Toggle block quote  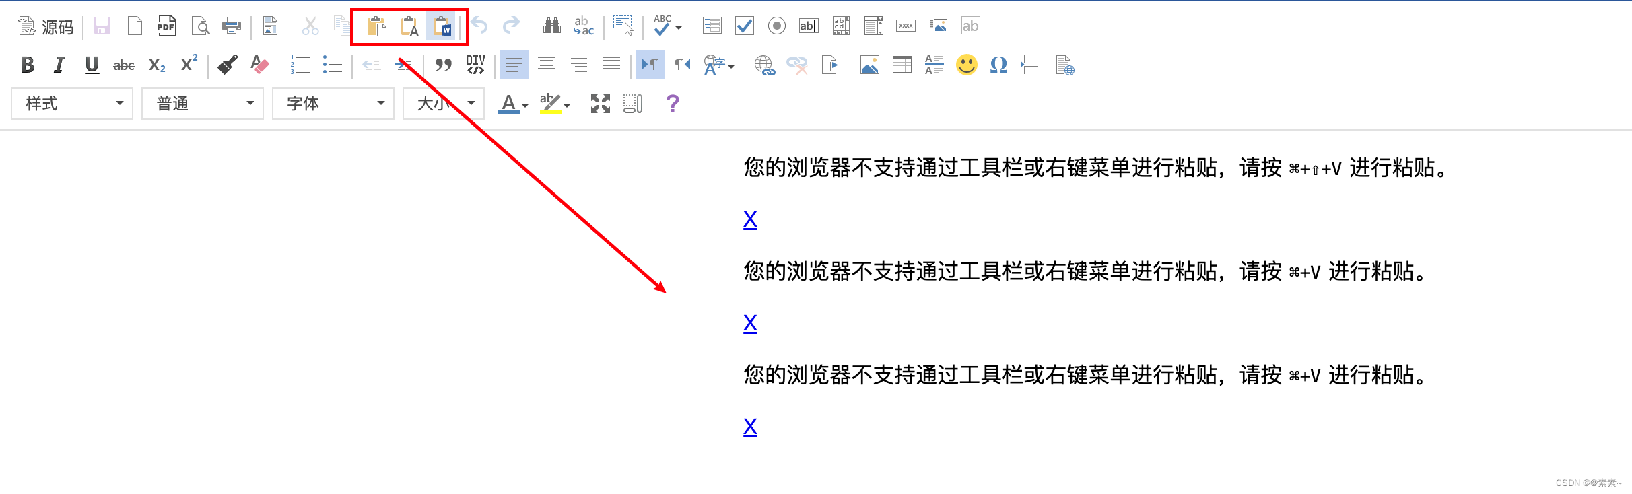[443, 65]
